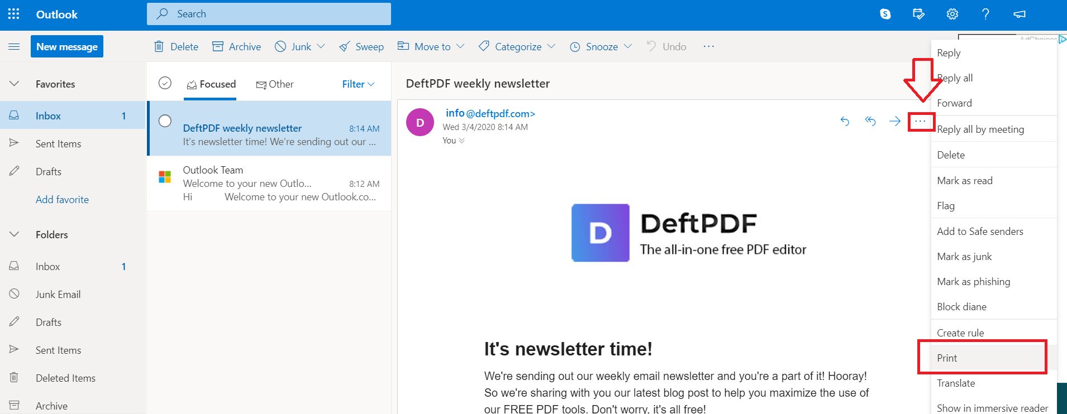Select Mark as phishing
Screen dimensions: 1067x414
point(994,282)
